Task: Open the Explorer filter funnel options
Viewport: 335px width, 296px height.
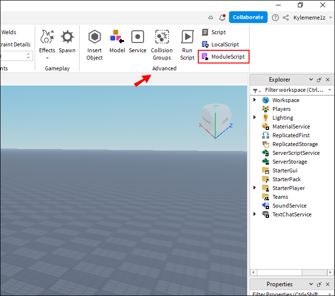Action: 256,91
